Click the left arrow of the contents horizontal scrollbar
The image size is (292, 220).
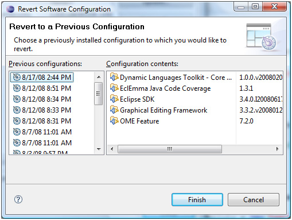tap(112, 149)
